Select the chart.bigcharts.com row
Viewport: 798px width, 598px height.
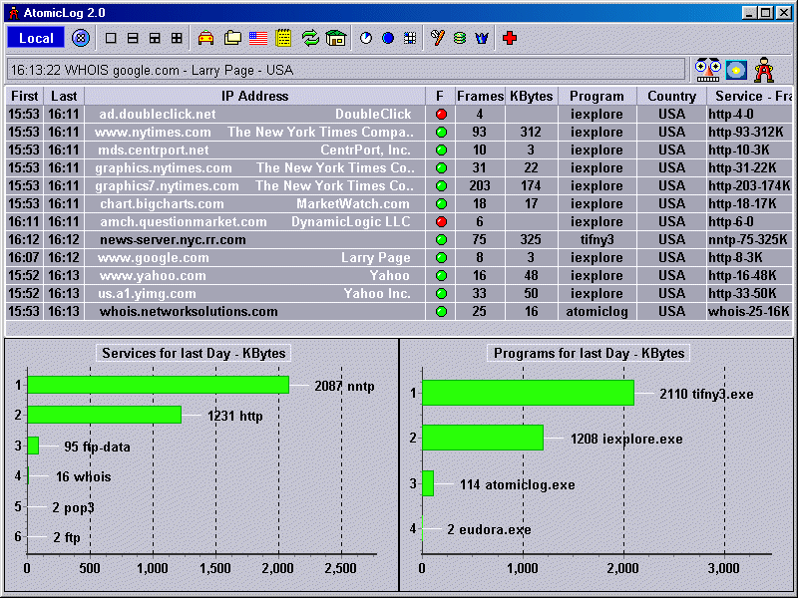[398, 204]
